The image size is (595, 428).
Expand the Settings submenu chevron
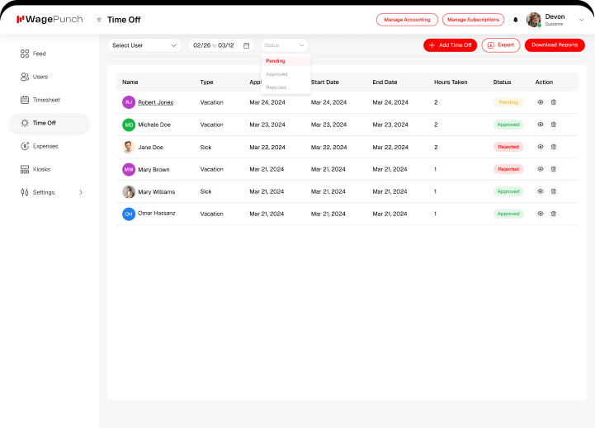coord(80,192)
